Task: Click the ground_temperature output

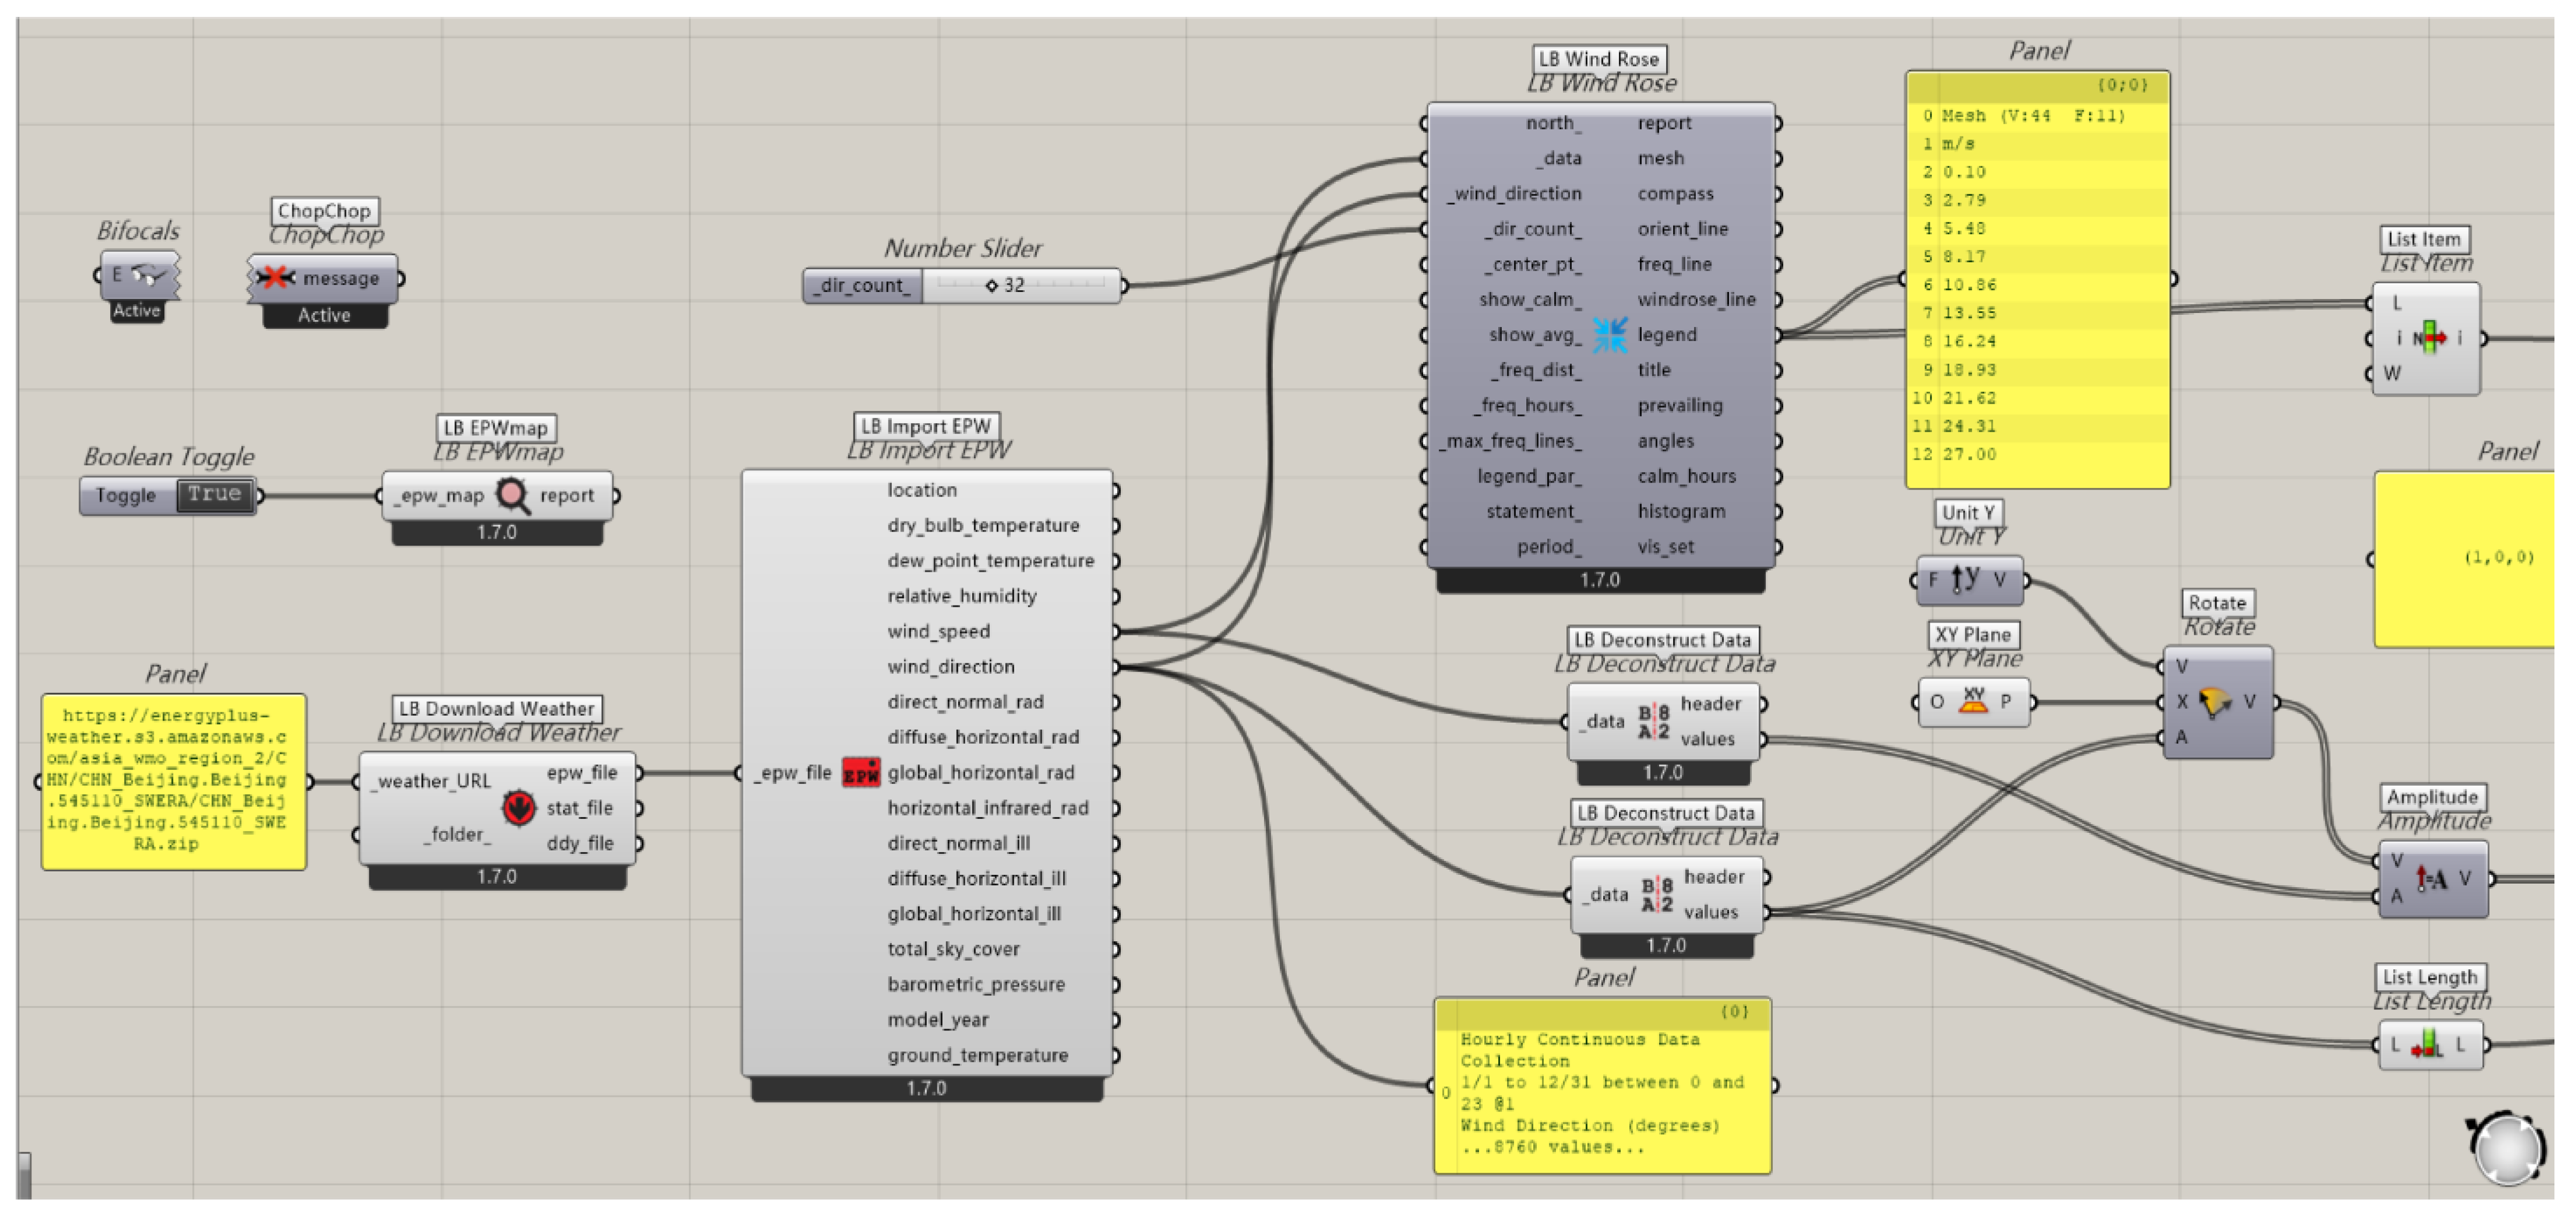Action: click(978, 1055)
